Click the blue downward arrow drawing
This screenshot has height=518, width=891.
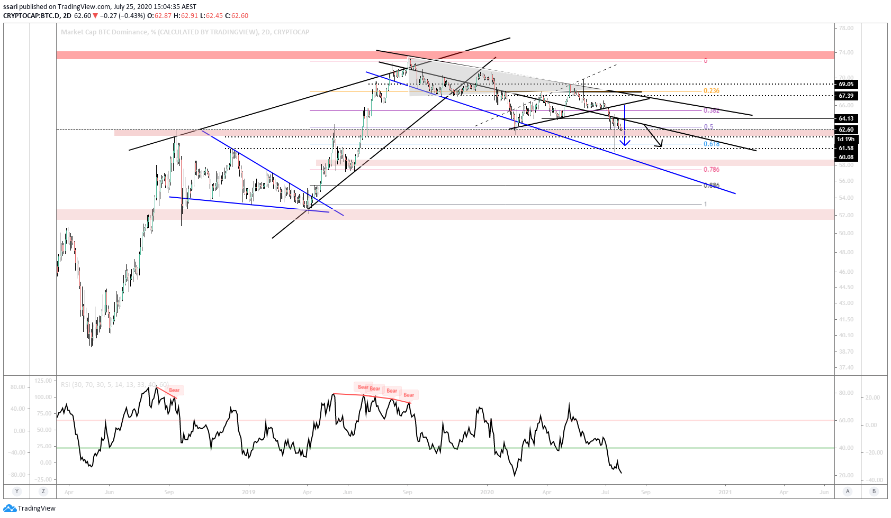click(625, 126)
